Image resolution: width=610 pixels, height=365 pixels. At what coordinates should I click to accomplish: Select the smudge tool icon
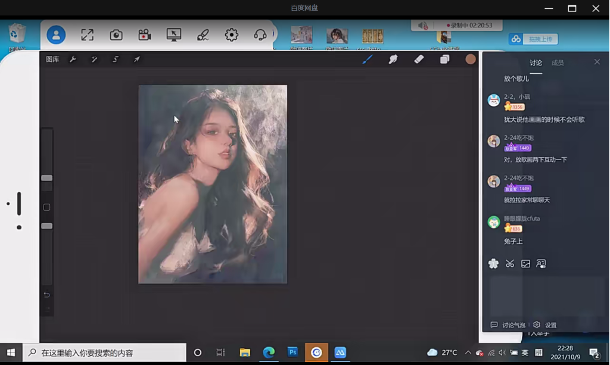(393, 59)
